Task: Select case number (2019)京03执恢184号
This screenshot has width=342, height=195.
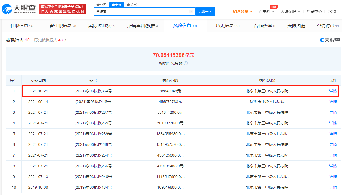Action: (x=93, y=187)
